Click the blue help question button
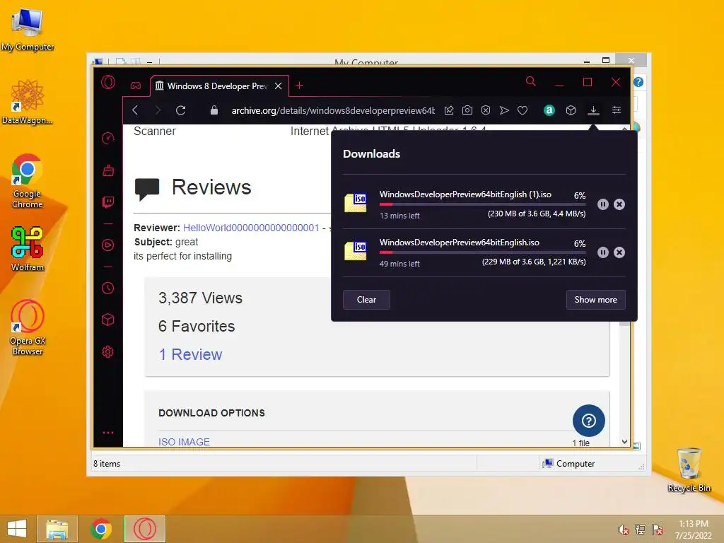Screen dimensions: 724x543 pos(589,421)
